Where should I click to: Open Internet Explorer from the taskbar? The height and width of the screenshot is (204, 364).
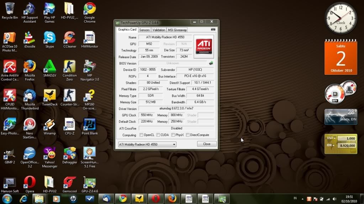click(x=23, y=199)
